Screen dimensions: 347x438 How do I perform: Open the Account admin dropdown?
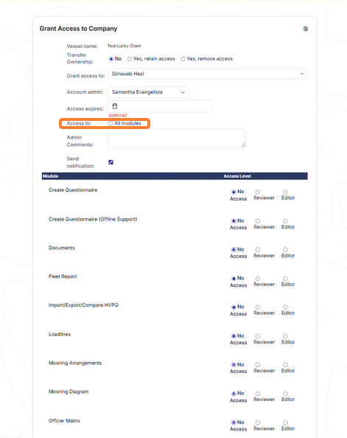click(148, 92)
